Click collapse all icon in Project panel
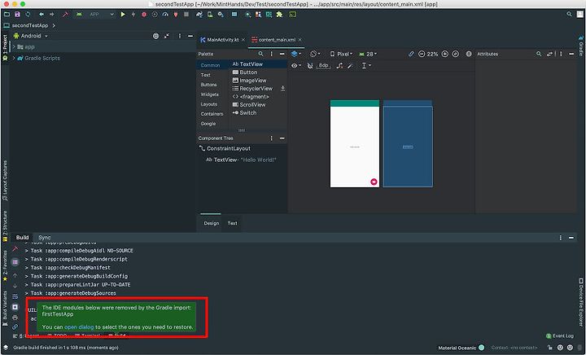Screen dimensions: 586x355 click(x=167, y=36)
